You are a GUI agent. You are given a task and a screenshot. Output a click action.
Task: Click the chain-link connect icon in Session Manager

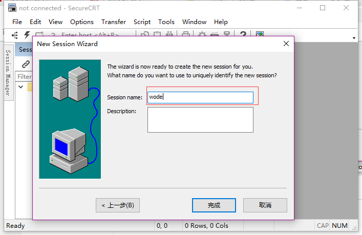[x=26, y=64]
